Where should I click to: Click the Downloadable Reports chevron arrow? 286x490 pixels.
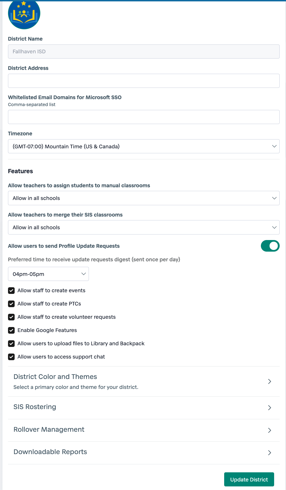[x=269, y=453]
